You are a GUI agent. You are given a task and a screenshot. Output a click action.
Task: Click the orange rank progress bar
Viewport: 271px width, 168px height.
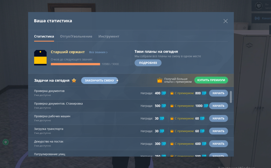75,64
